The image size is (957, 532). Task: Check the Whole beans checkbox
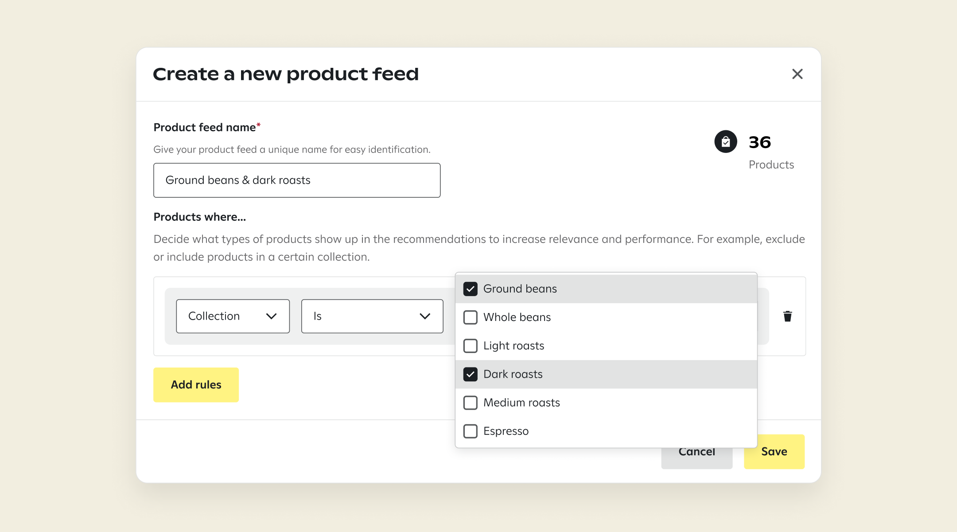point(470,317)
